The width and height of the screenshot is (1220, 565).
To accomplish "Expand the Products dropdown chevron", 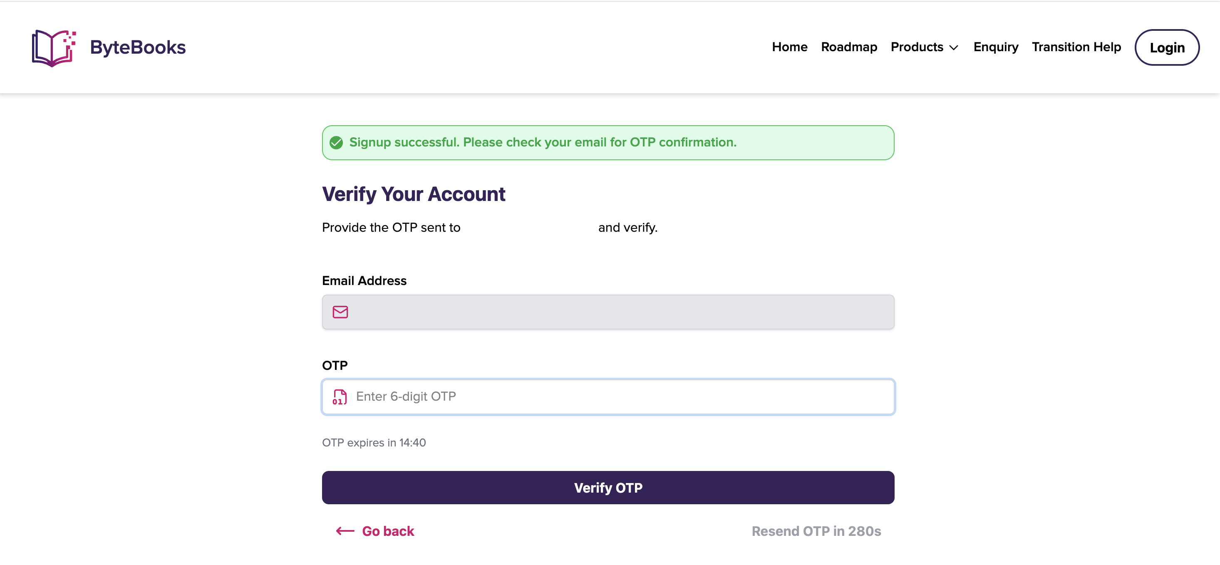I will [x=954, y=48].
